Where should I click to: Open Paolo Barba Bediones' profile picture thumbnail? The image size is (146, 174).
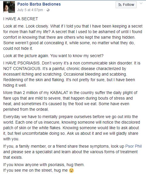coord(9,7)
